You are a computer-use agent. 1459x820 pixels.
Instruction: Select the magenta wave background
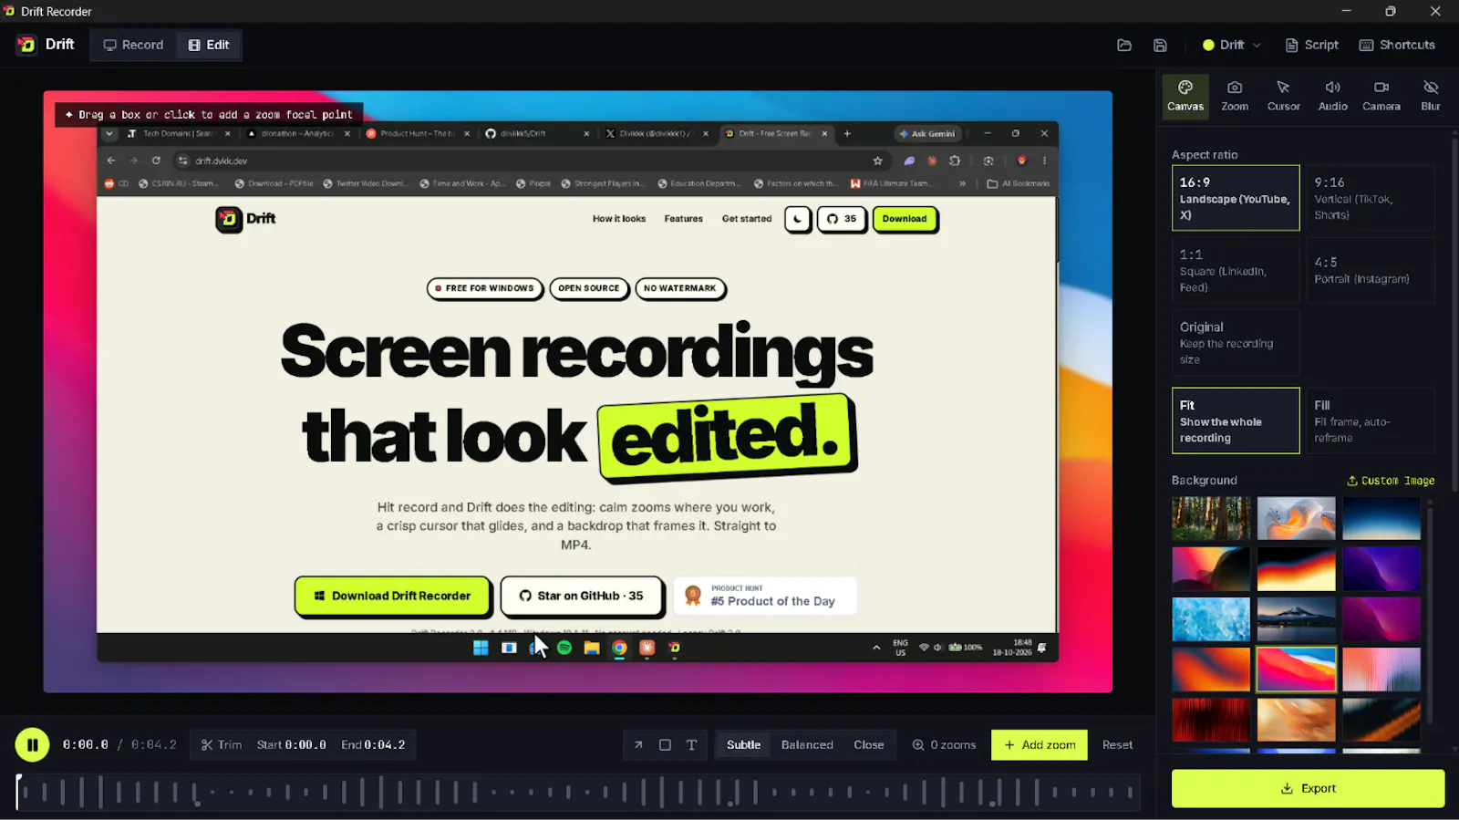tap(1381, 619)
